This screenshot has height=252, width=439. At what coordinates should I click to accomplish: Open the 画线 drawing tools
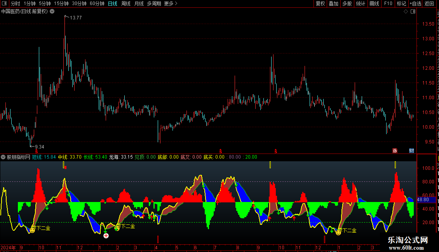point(375,3)
